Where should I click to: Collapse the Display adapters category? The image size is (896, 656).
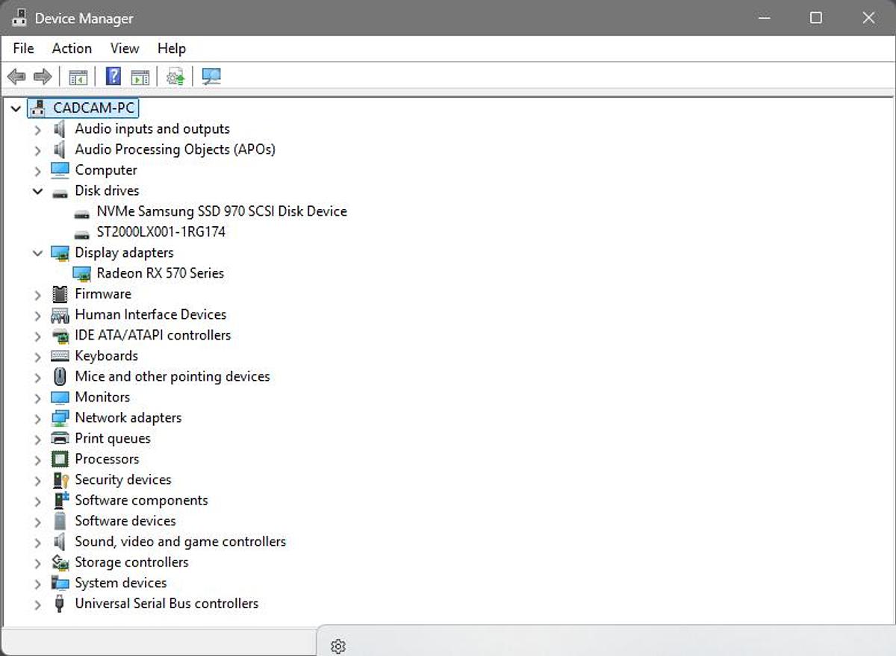pyautogui.click(x=38, y=253)
